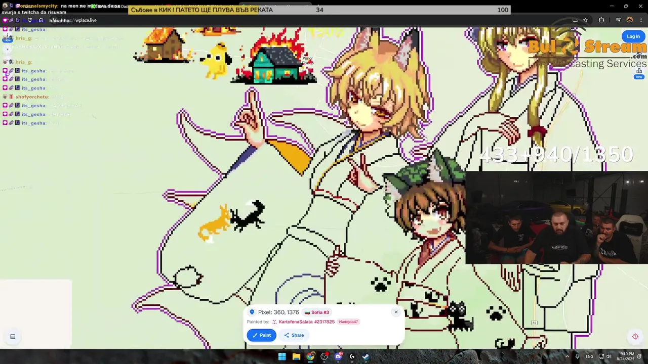Click the webcam overlay of the streamers

557,218
